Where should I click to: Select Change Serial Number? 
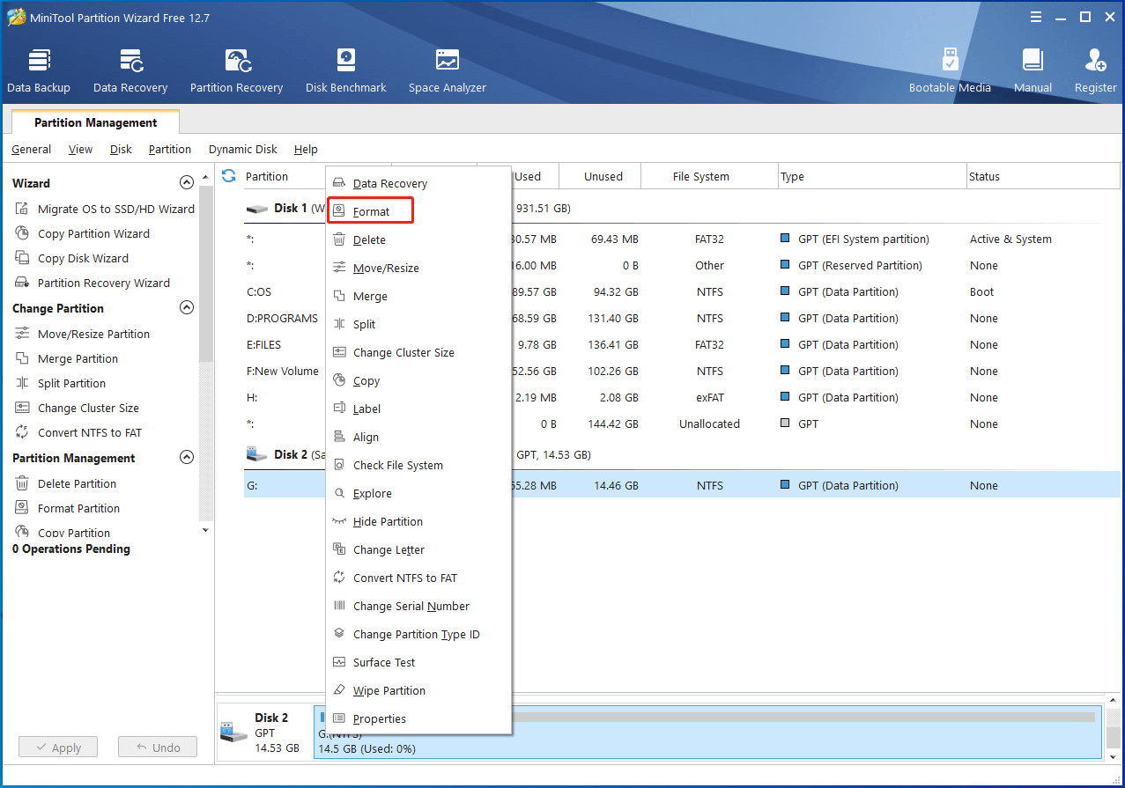point(419,606)
